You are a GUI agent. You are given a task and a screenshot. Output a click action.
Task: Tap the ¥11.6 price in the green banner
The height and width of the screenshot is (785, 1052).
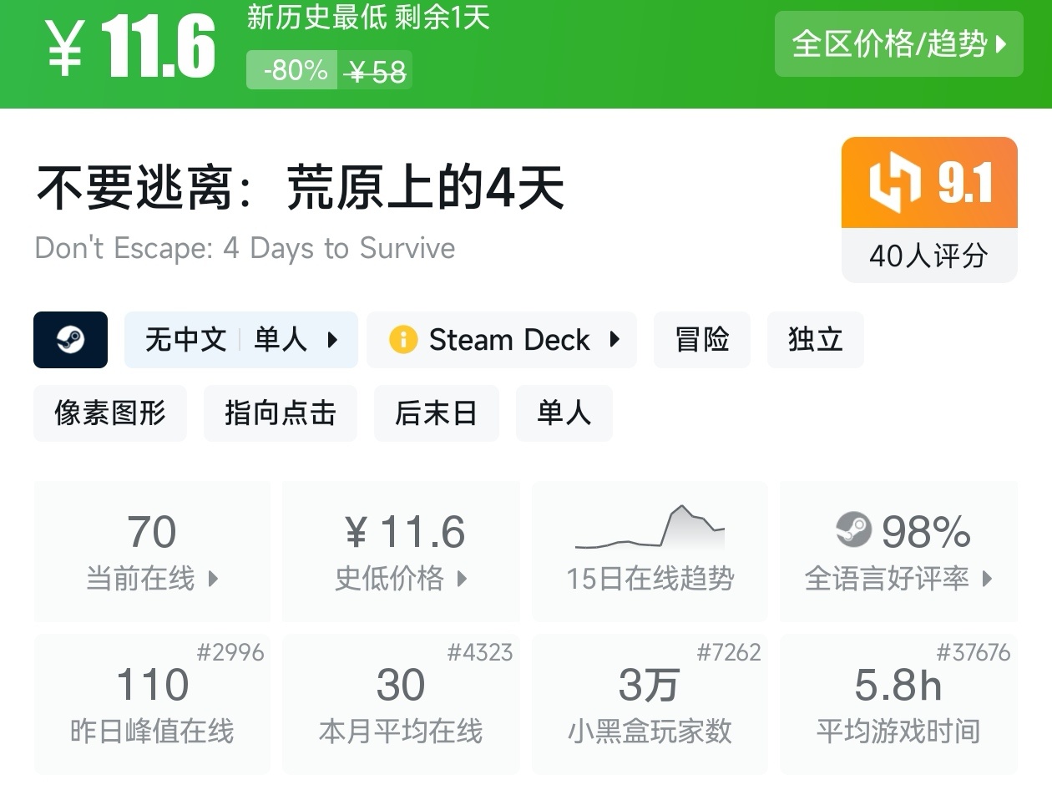pyautogui.click(x=130, y=46)
